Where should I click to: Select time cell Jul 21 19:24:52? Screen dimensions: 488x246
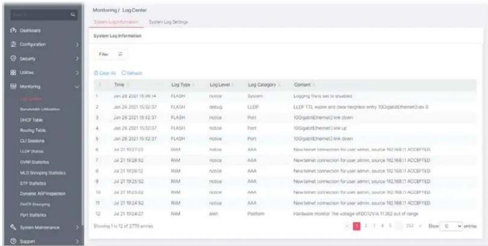pyautogui.click(x=129, y=203)
